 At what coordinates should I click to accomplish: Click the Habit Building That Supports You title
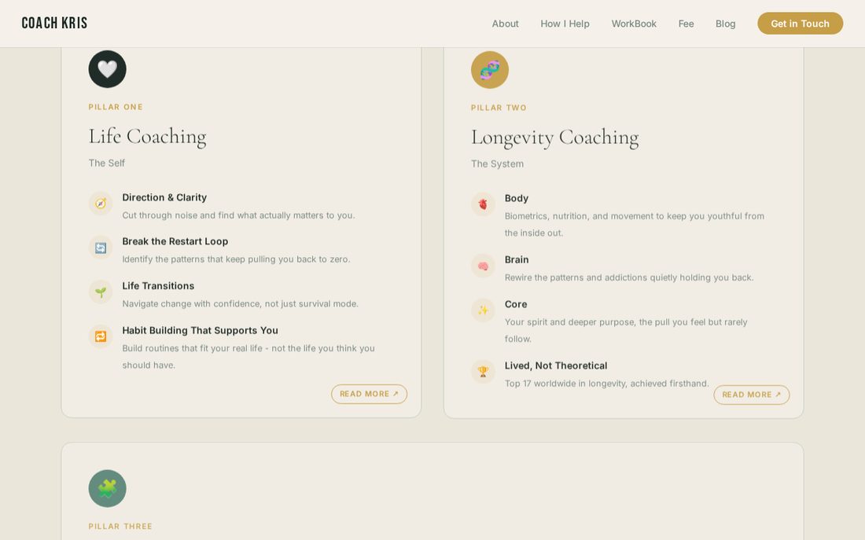tap(200, 330)
